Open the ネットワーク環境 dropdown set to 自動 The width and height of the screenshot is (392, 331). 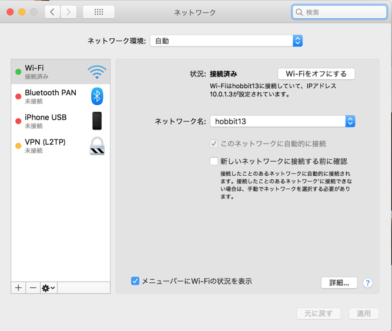pyautogui.click(x=226, y=41)
